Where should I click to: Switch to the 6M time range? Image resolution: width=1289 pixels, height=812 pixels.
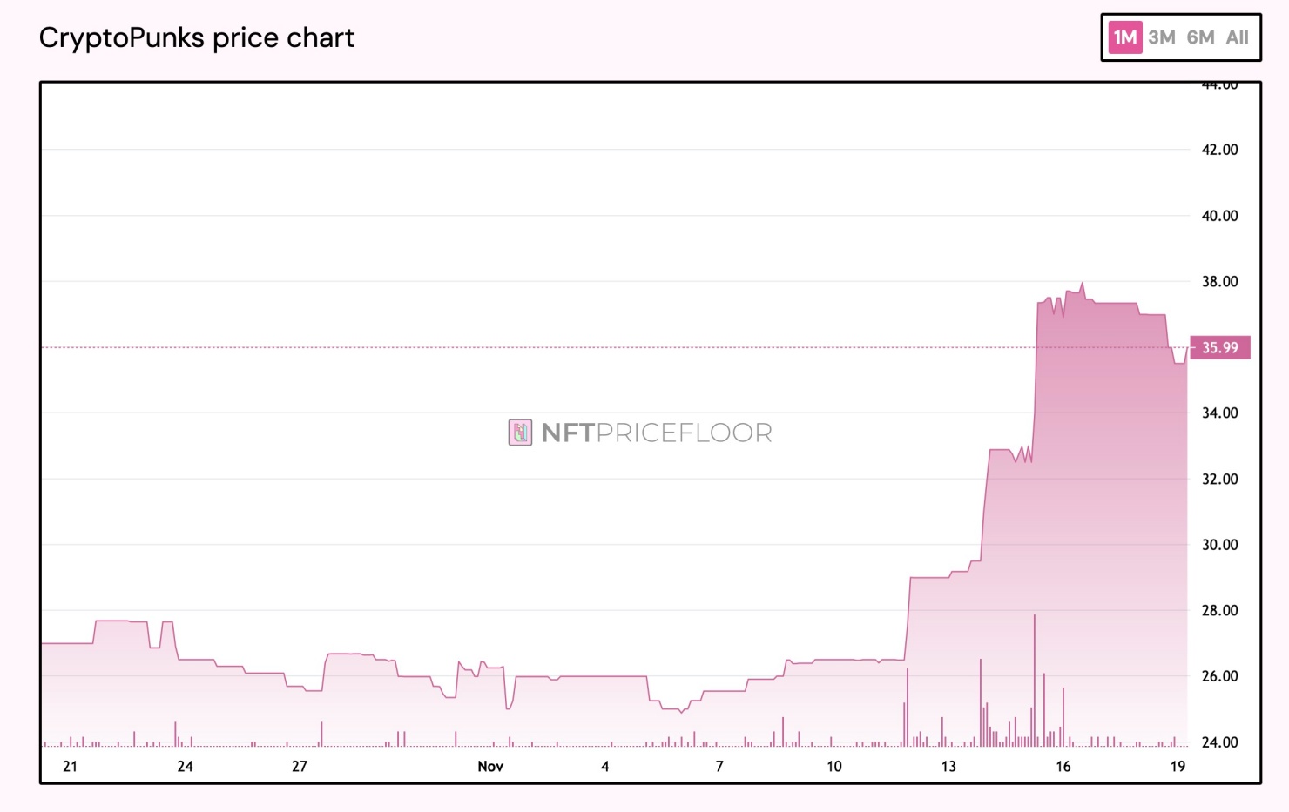(x=1200, y=37)
